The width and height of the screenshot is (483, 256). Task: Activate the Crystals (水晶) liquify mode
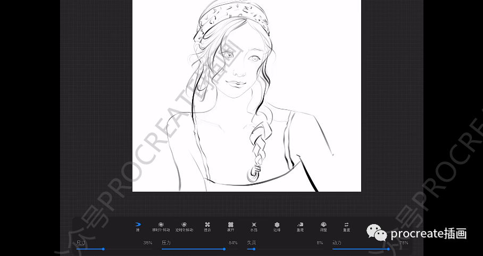[x=254, y=225]
